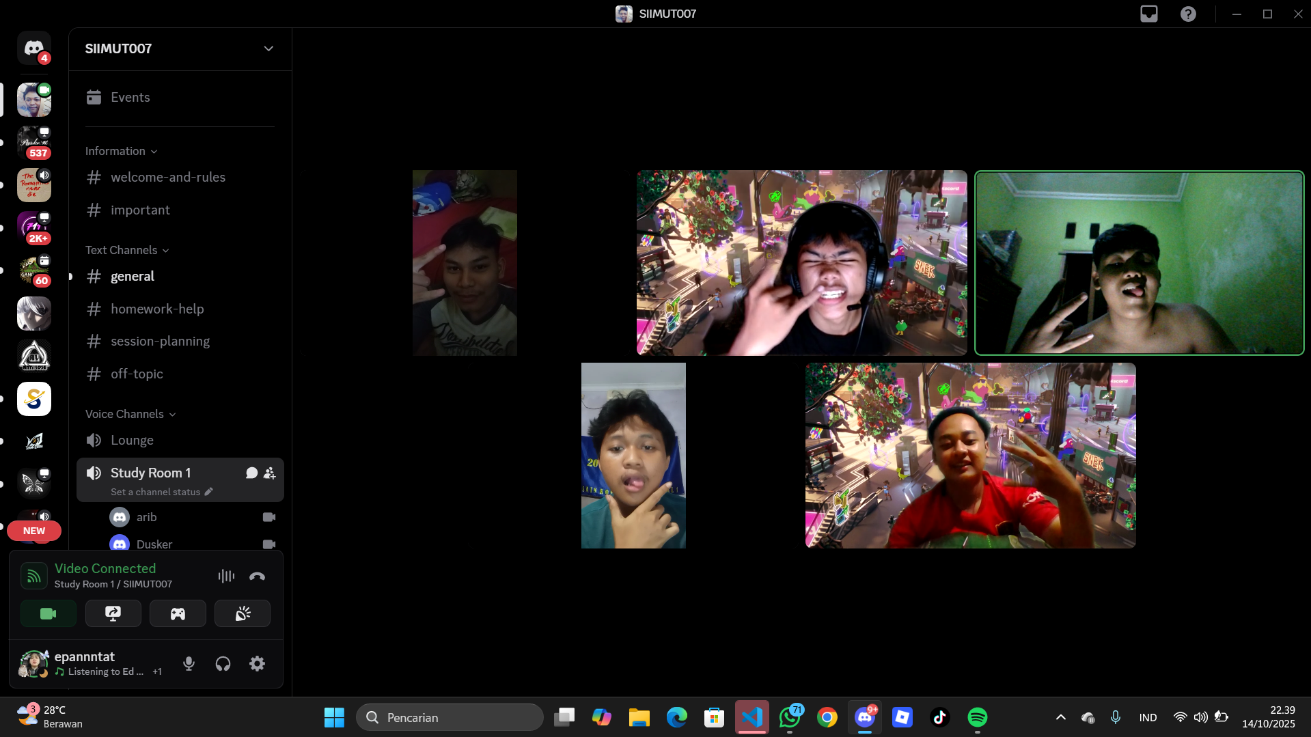Open the server with 60 badge
This screenshot has height=737, width=1311.
click(33, 270)
